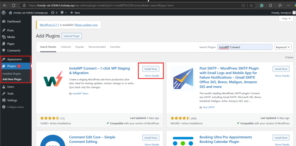Click the '10,000+ Active Installations' text
Viewport: 296px width, 146px height.
click(x=56, y=123)
